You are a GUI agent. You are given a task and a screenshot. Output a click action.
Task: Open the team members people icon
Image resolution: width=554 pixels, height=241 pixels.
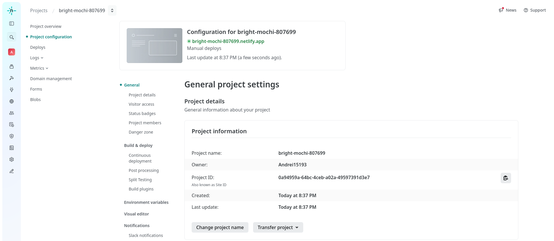(x=12, y=113)
